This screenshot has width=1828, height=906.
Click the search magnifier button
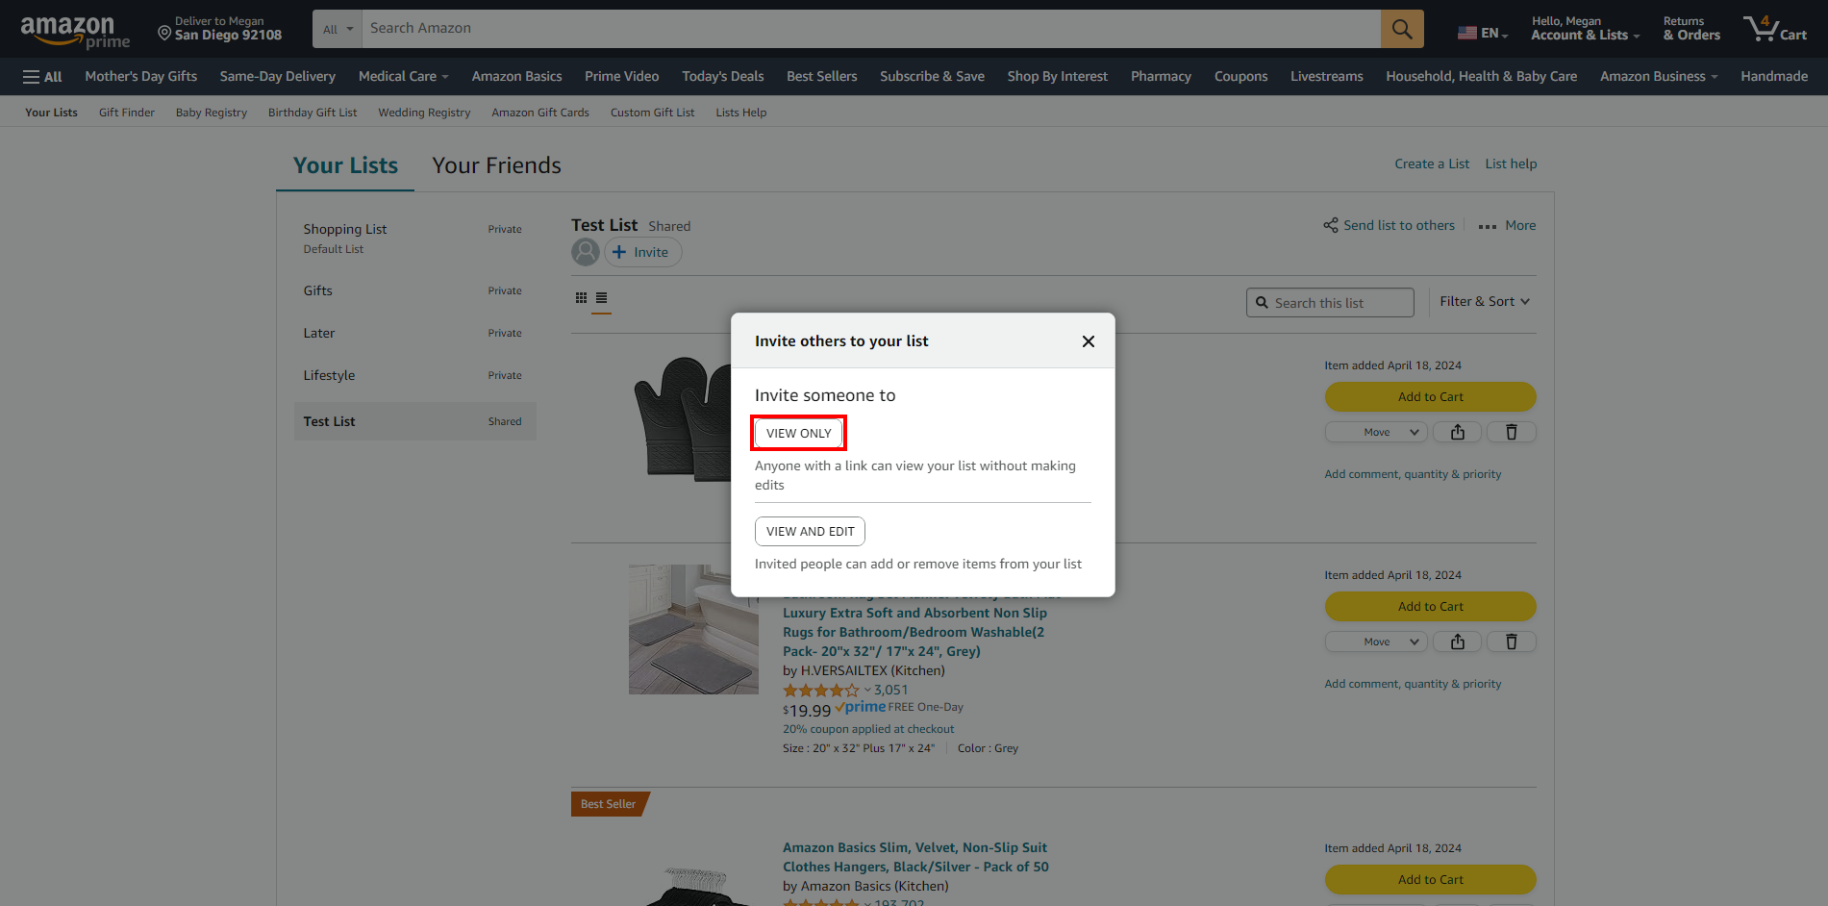[1402, 29]
